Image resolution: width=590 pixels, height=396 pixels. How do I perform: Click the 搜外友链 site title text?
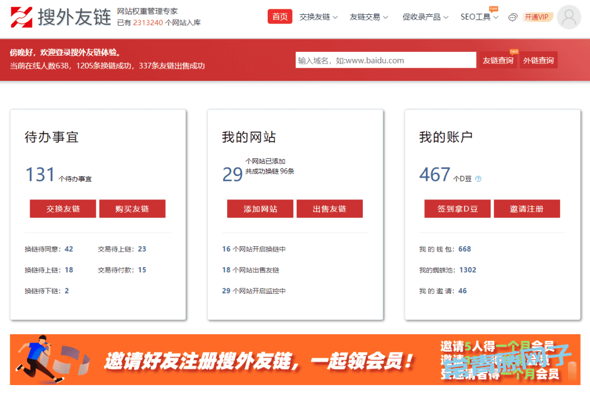tap(74, 17)
